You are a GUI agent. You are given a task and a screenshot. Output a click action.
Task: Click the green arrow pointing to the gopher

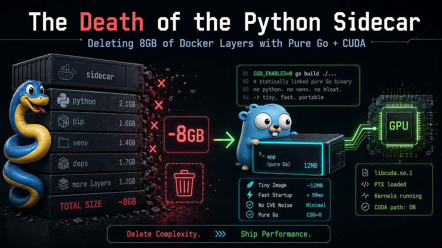224,139
